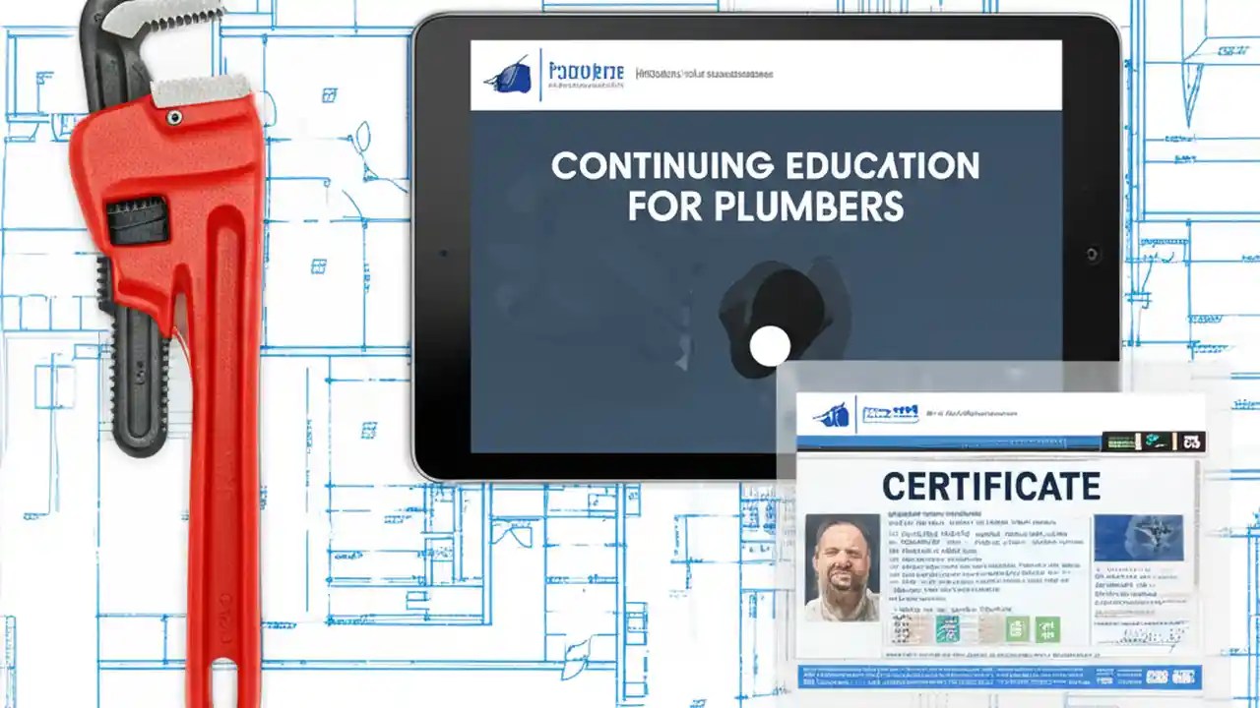Viewport: 1260px width, 708px height.
Task: Click the first small green seal near the certificate bottom
Action: point(1017,627)
